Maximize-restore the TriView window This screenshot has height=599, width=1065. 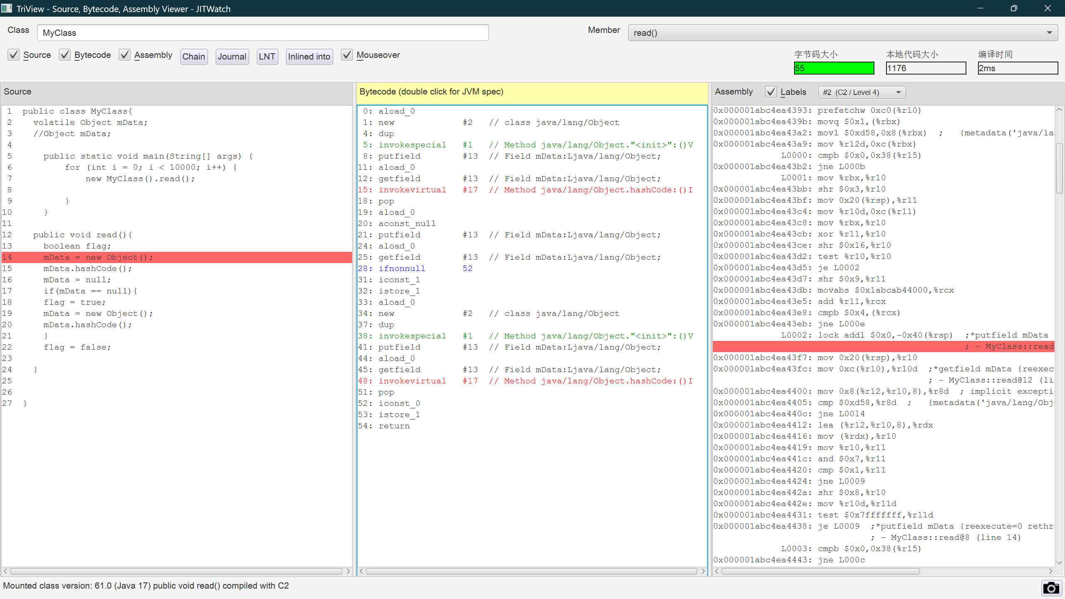click(1014, 8)
